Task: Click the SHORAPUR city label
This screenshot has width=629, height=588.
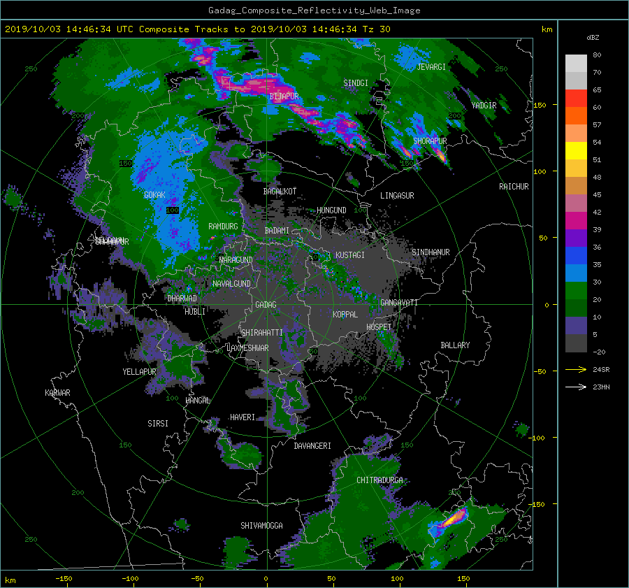Action: pyautogui.click(x=430, y=141)
